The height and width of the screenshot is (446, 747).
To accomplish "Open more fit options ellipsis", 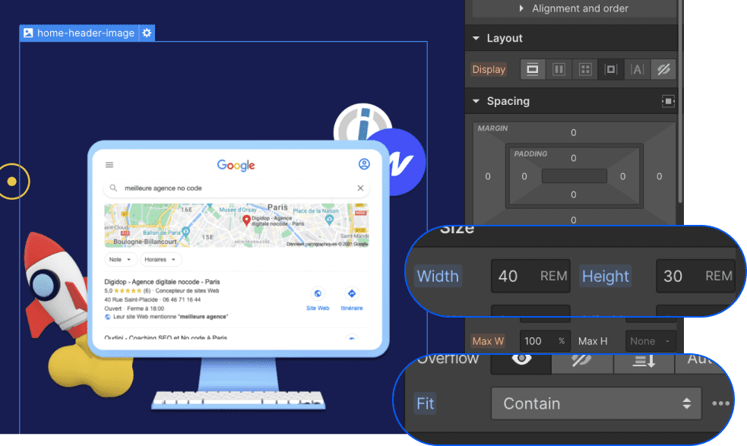I will pos(720,403).
